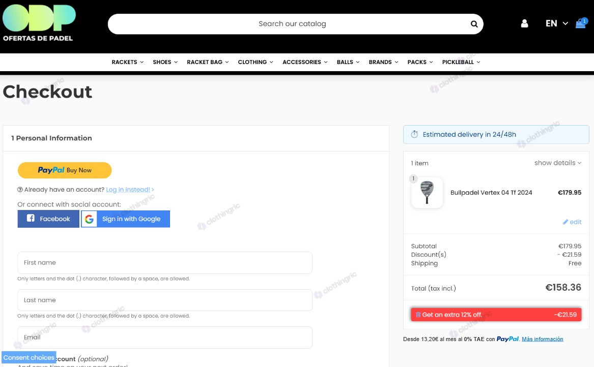Click Bullpadel Vertex 04 Tf 2024 product name
The image size is (594, 367).
click(x=491, y=193)
